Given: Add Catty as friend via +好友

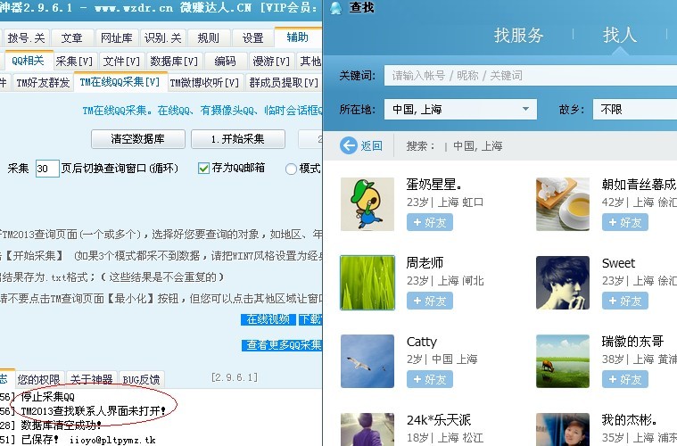Looking at the screenshot, I should (430, 379).
